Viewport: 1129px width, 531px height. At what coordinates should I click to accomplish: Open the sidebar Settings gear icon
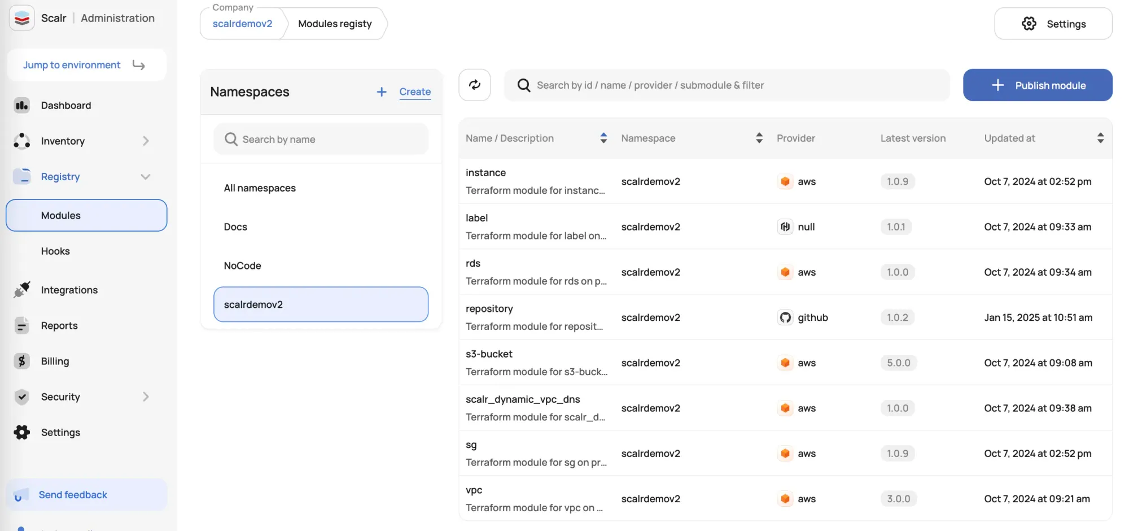[21, 432]
